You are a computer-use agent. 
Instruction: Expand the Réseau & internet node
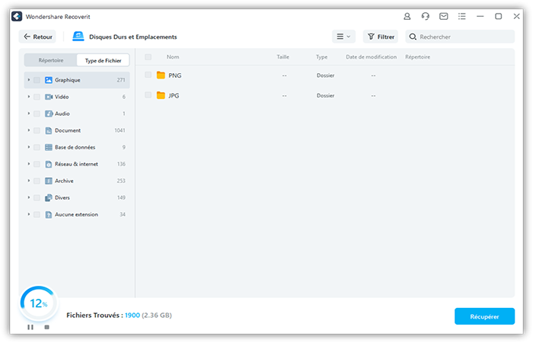point(29,164)
